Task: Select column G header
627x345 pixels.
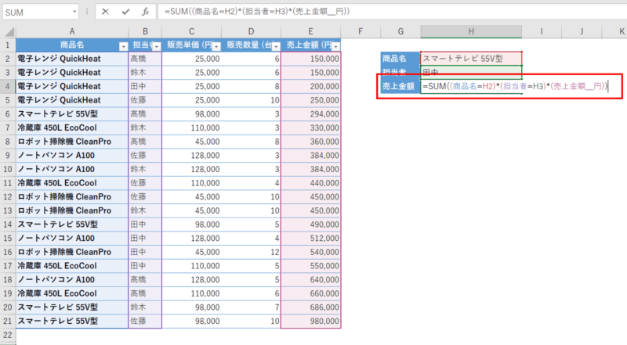Action: coord(400,31)
